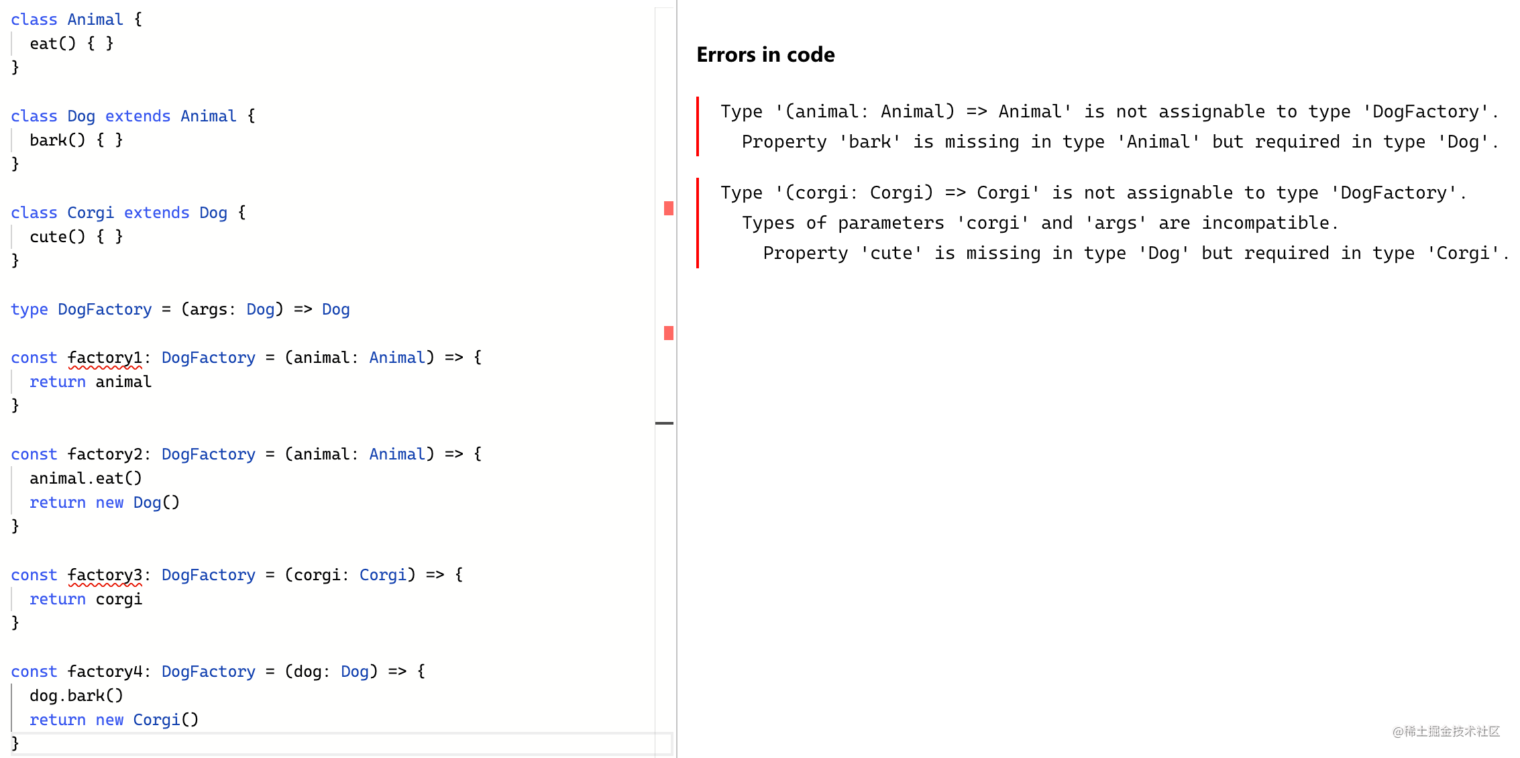Click the animal.eat() call line
The height and width of the screenshot is (758, 1520).
click(x=86, y=479)
